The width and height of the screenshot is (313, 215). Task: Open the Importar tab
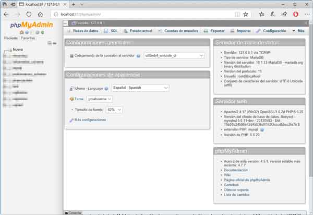[240, 31]
